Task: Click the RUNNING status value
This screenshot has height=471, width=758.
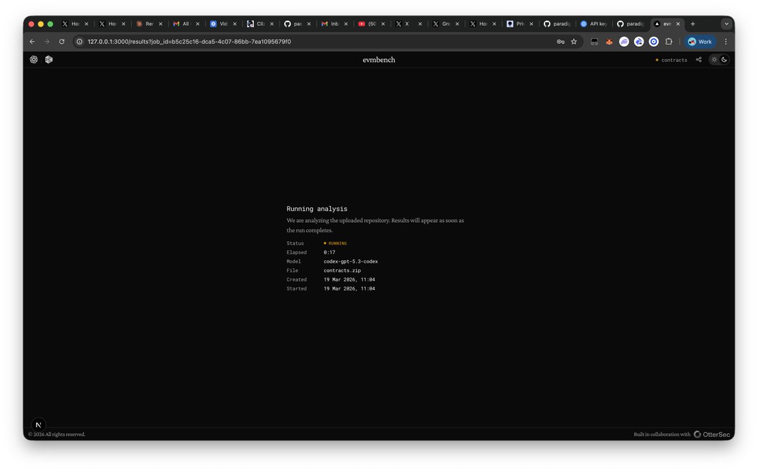Action: [x=335, y=243]
